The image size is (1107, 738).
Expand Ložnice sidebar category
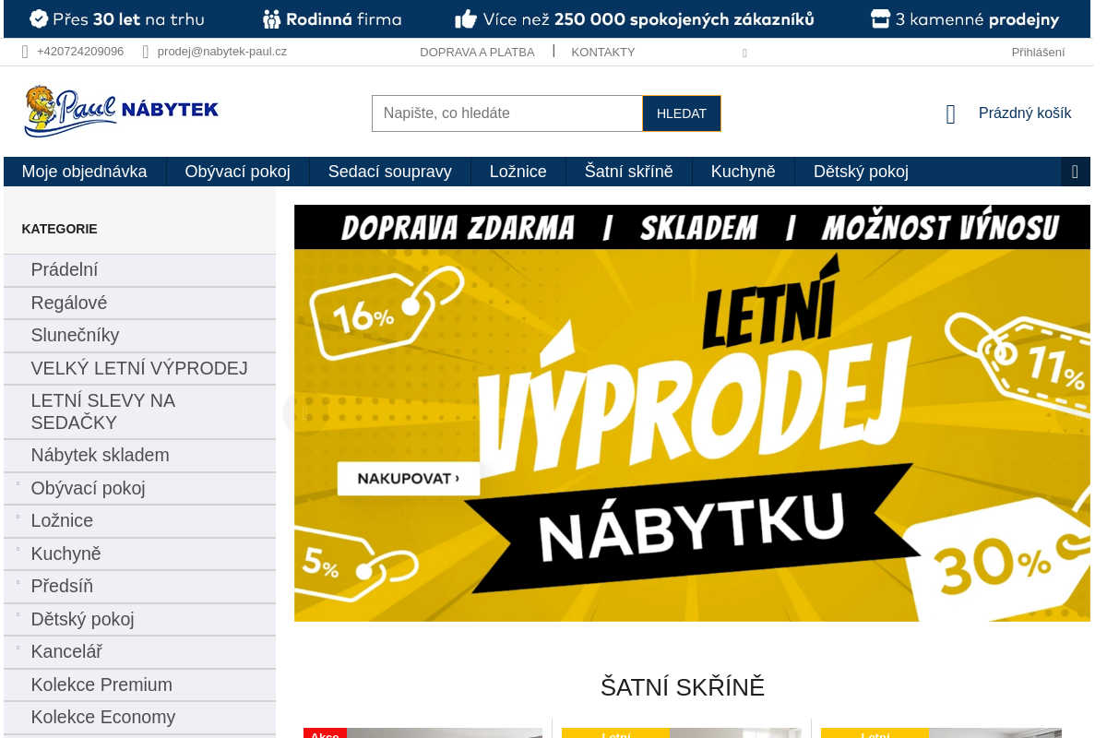(18, 517)
